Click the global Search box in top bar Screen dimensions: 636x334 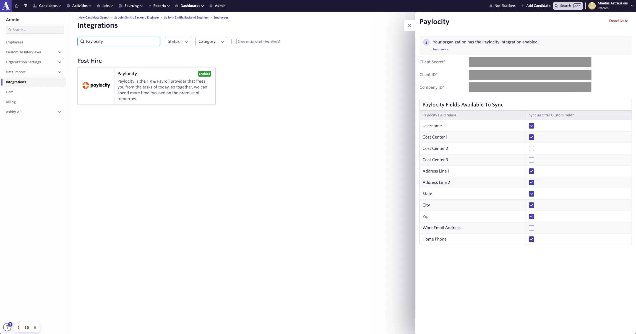(x=568, y=6)
